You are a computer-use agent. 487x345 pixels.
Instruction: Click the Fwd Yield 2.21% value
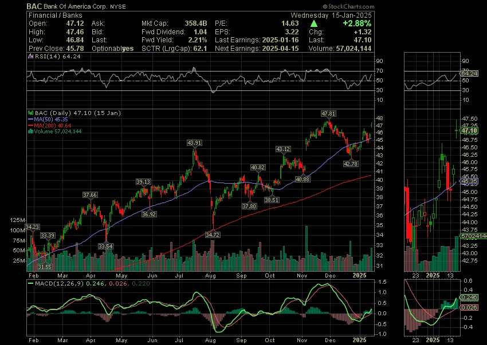[x=197, y=40]
